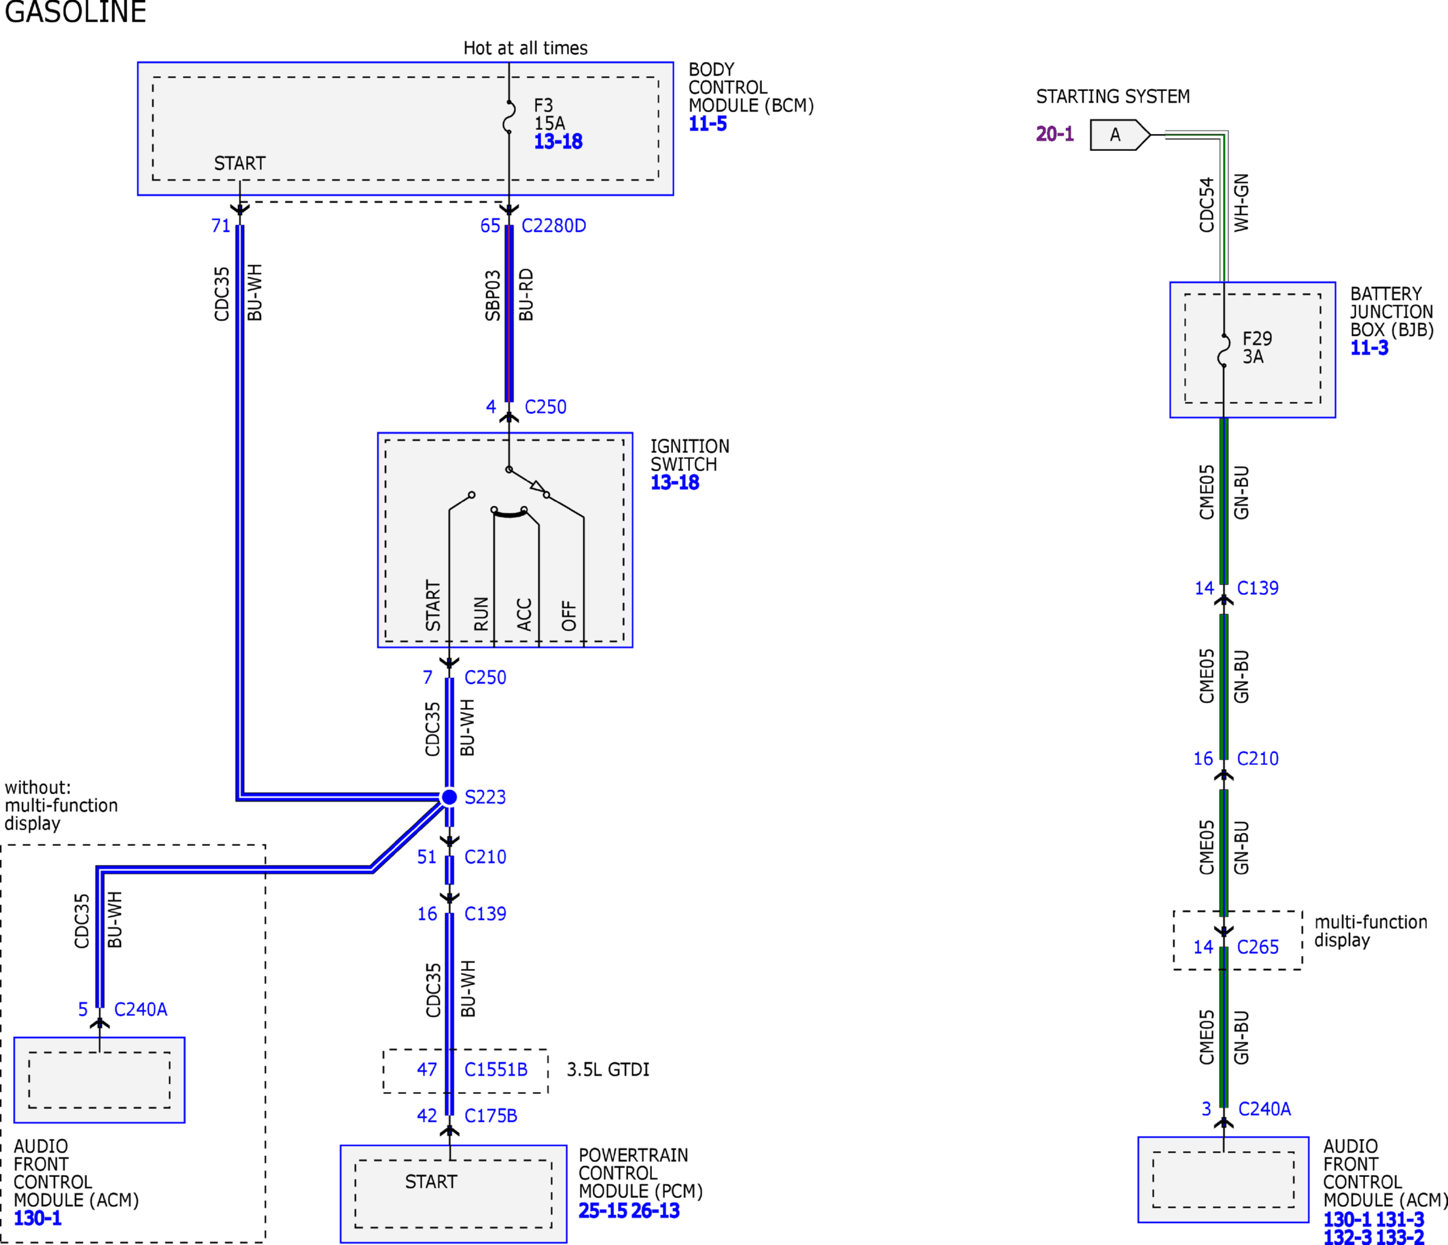
Task: Click the C175B connector label
Action: pos(491,1116)
